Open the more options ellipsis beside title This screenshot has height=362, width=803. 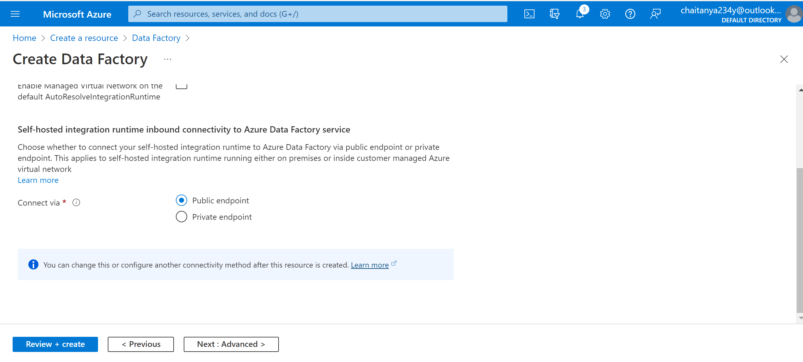point(168,59)
